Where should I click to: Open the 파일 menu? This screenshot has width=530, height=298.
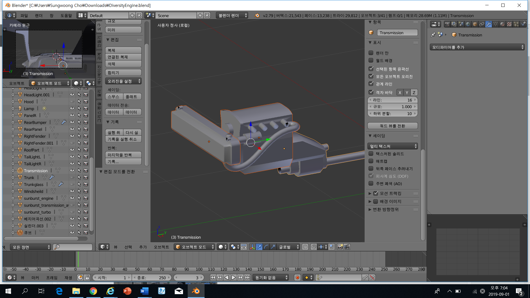tap(24, 15)
